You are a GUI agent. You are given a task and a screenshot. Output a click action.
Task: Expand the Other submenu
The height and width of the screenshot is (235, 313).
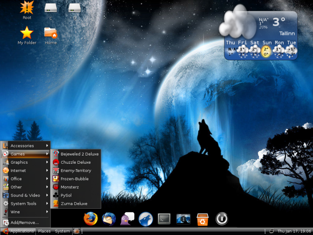(25, 187)
